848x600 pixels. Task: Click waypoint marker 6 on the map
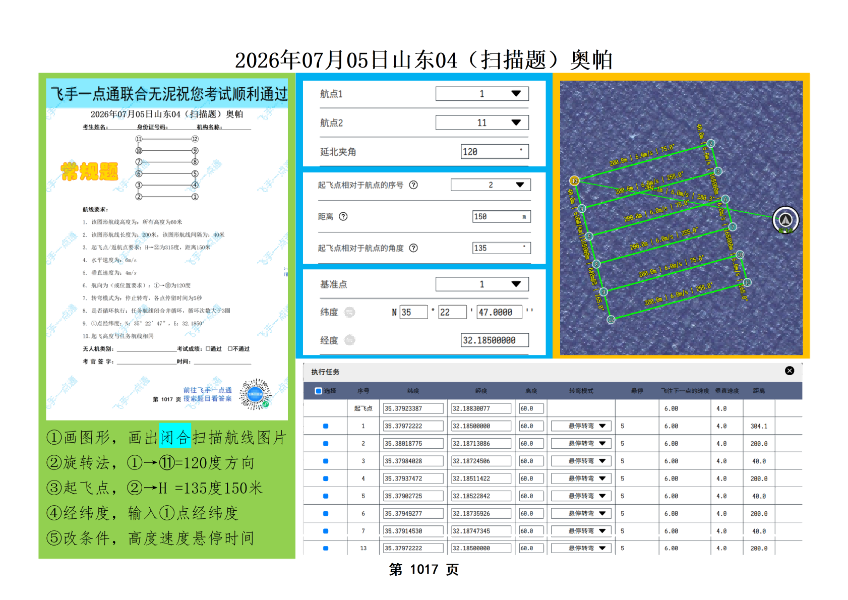tap(725, 199)
